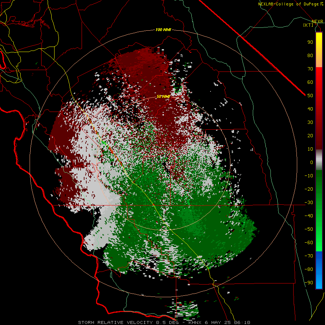The width and height of the screenshot is (325, 325).
Task: Click the 50 value on the velocity legend
Action: [310, 96]
